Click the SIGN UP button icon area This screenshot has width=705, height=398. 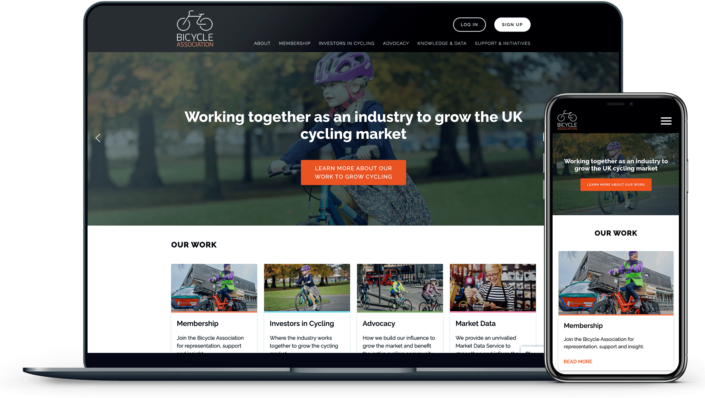point(512,25)
